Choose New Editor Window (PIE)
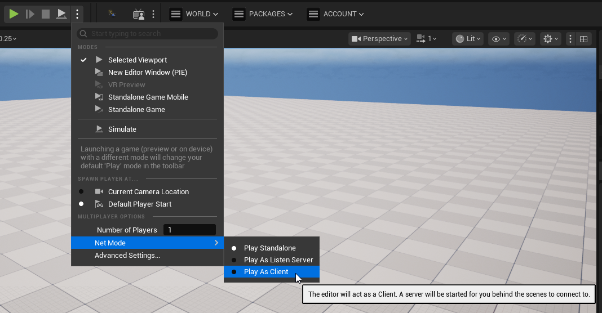 tap(148, 73)
